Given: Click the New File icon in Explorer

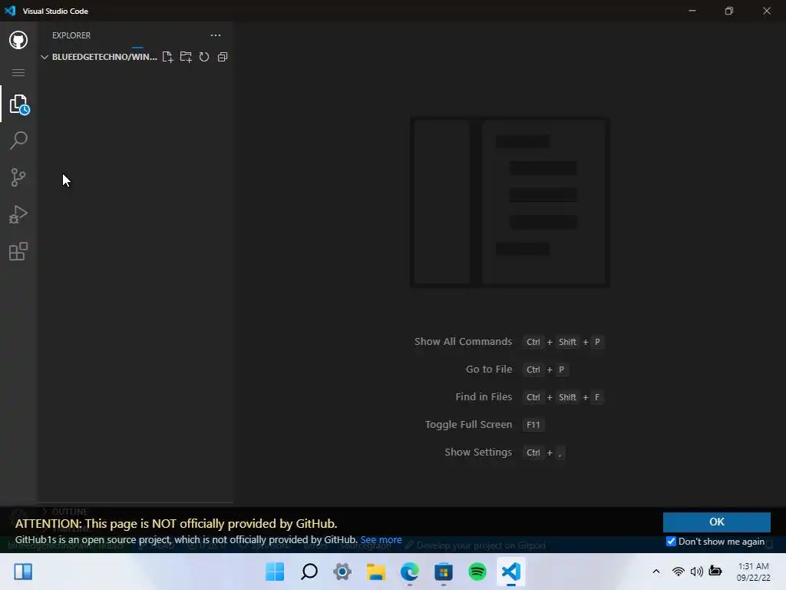Looking at the screenshot, I should (167, 57).
